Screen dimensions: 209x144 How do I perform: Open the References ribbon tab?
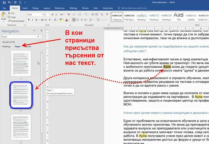[x=60, y=8]
